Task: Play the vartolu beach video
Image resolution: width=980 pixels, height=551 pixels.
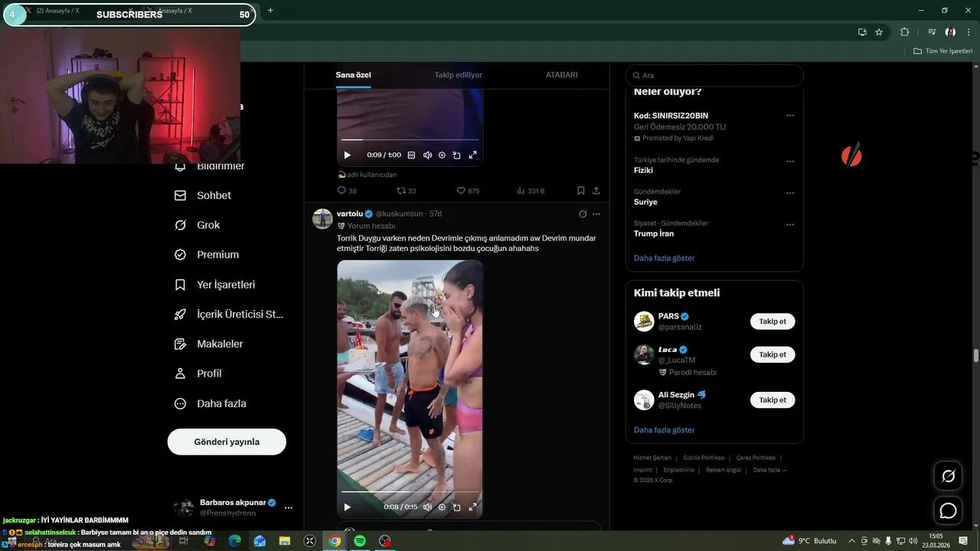Action: [347, 507]
